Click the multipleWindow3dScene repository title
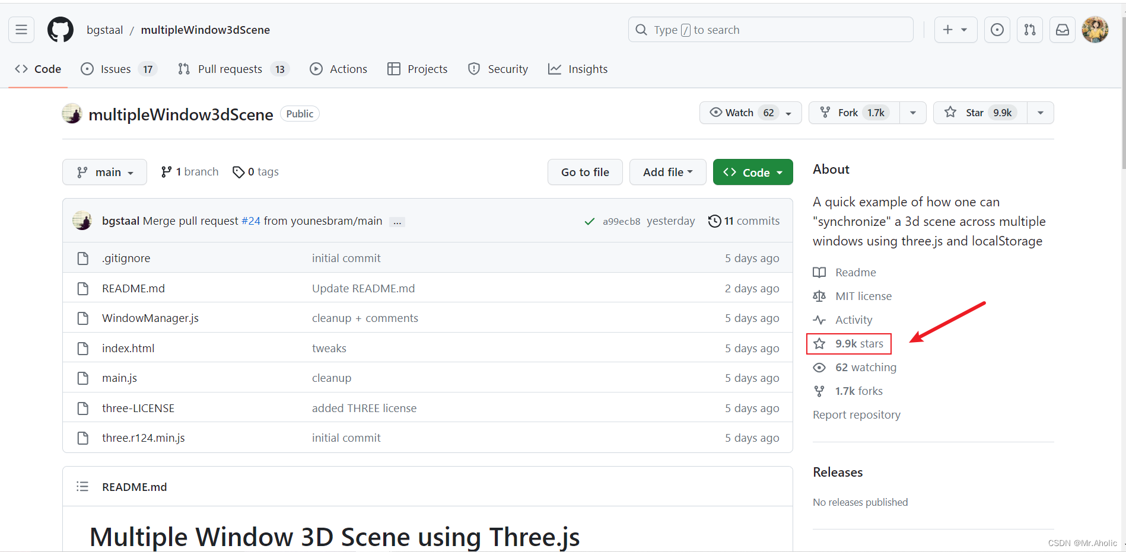This screenshot has width=1126, height=552. (180, 114)
